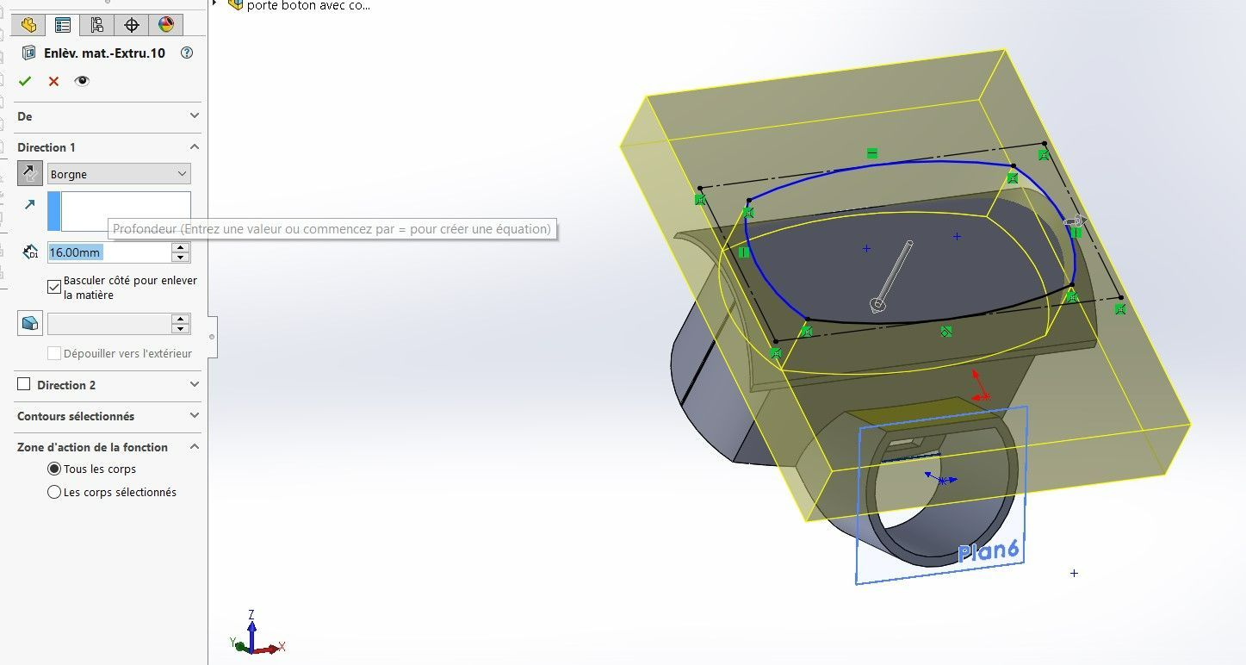The height and width of the screenshot is (665, 1246).
Task: Open the DimXpertManager tab
Action: pos(131,25)
